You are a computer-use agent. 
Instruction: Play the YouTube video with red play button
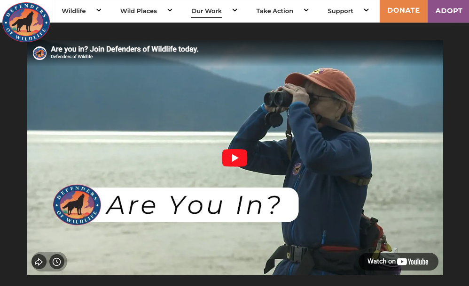tap(234, 158)
